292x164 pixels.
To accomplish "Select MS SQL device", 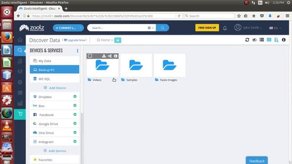I will point(54,79).
